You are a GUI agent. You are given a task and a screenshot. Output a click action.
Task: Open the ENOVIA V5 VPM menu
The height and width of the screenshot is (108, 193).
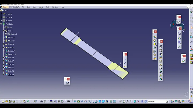[x=15, y=7]
